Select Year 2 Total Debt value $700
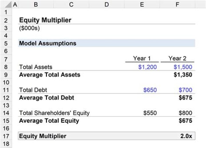The image size is (206, 148). 185,90
